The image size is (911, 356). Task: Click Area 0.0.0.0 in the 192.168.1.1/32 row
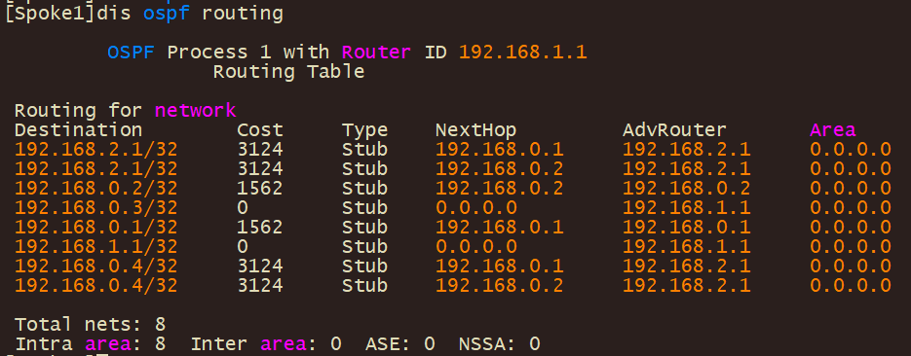851,246
